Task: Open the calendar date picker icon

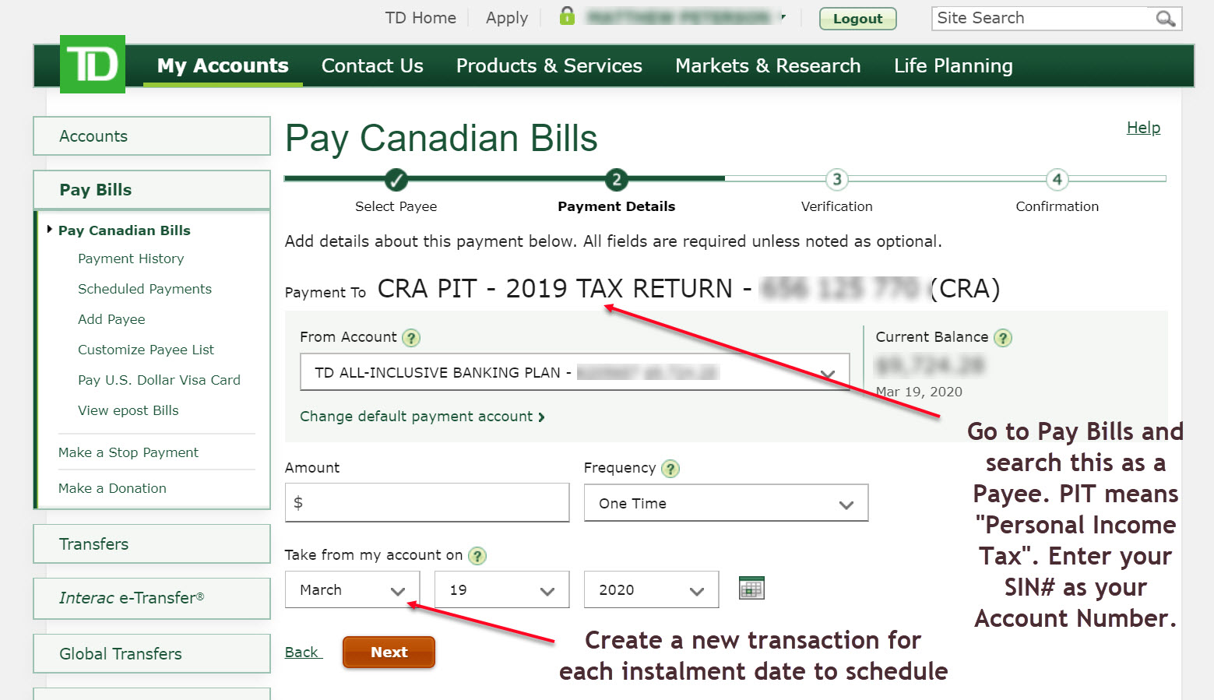Action: 751,589
